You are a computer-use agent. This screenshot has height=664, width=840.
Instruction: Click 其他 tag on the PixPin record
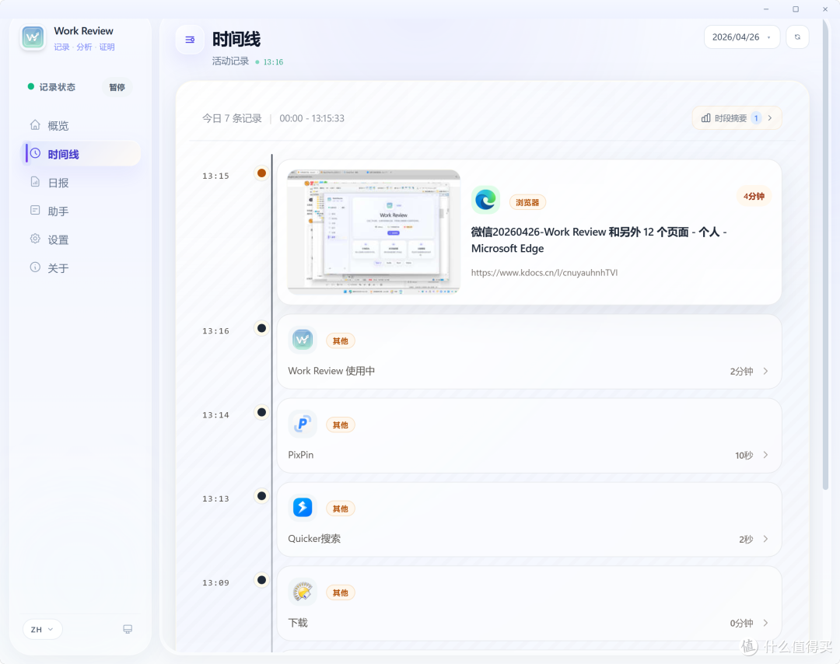pos(340,425)
